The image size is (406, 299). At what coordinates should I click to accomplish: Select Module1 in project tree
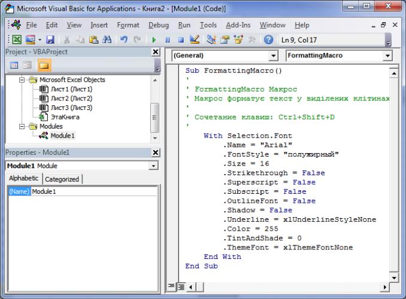point(62,136)
